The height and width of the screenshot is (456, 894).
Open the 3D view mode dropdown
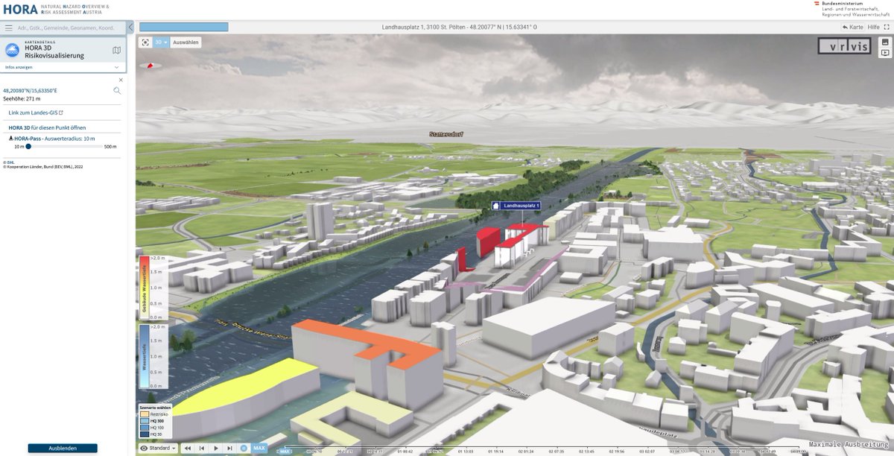[x=162, y=42]
